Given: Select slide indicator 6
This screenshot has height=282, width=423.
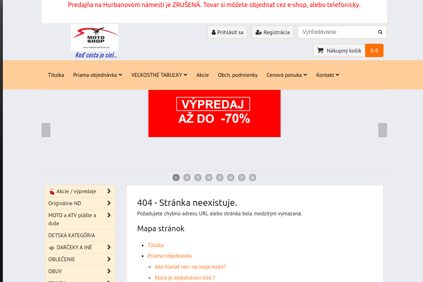Looking at the screenshot, I should pos(231,178).
